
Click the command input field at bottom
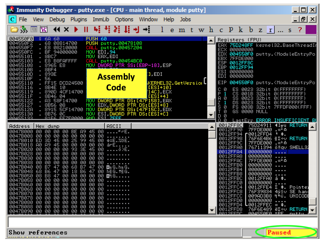tap(162, 222)
